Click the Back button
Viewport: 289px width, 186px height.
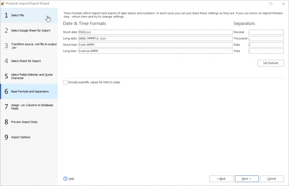point(221,179)
